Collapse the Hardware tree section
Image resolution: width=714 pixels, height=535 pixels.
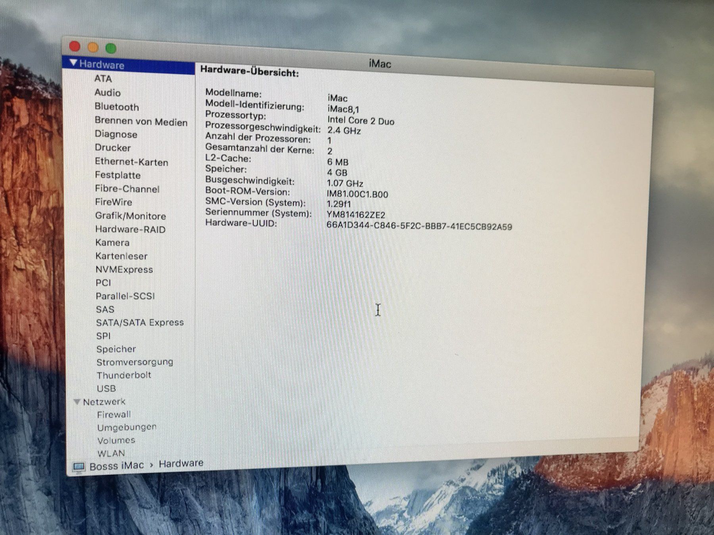[x=73, y=63]
